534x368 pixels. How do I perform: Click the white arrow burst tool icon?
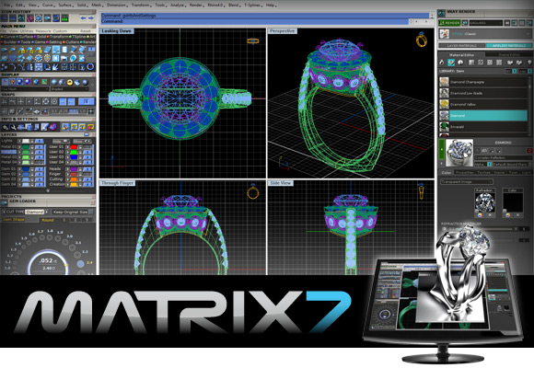pyautogui.click(x=55, y=67)
